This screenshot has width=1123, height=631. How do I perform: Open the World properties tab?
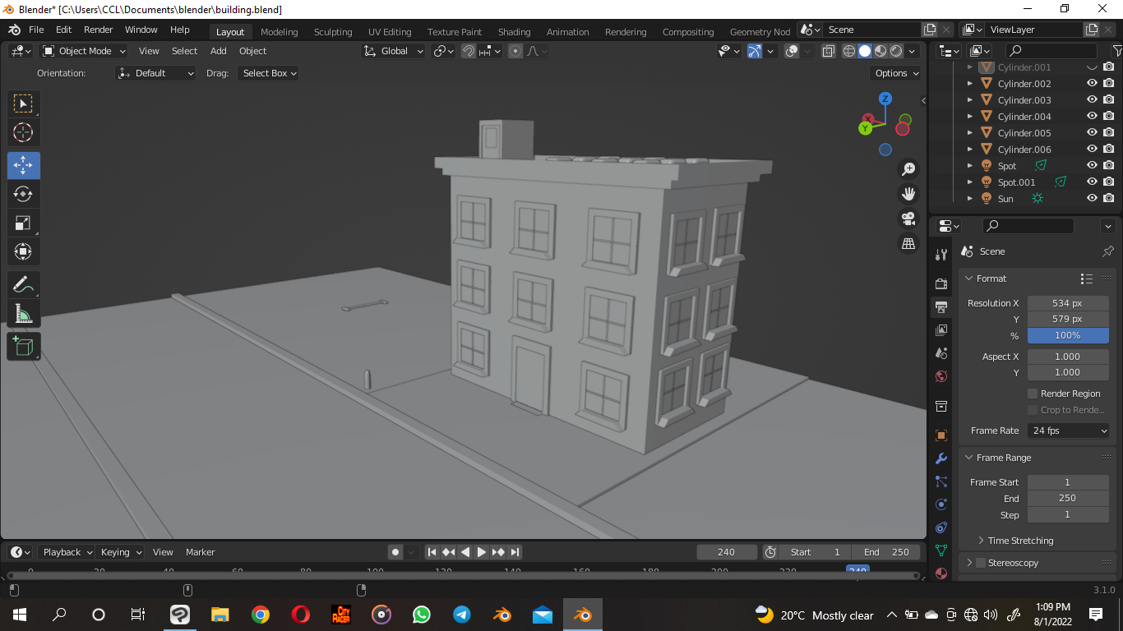(941, 376)
